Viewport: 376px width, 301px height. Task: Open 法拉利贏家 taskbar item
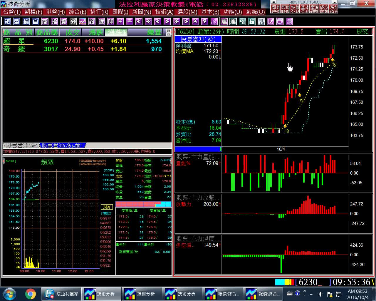[x=62, y=294]
